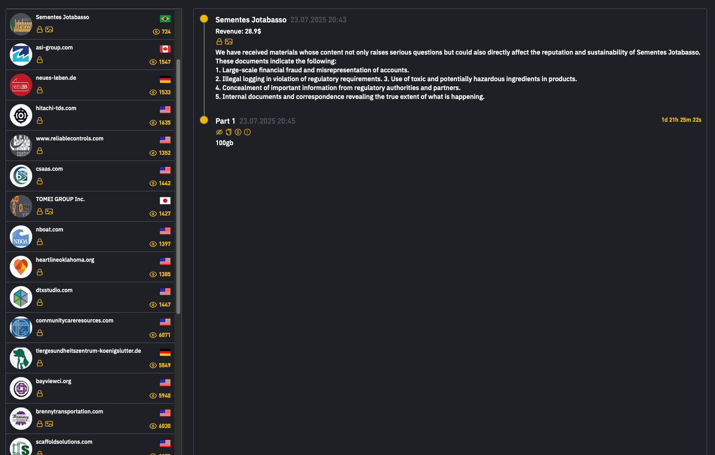Screen dimensions: 715x455
Task: Click the sidebar list vertical scrollbar
Action: [178, 187]
